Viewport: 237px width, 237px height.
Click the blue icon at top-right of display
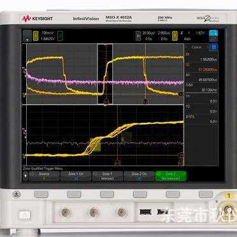pyautogui.click(x=213, y=33)
